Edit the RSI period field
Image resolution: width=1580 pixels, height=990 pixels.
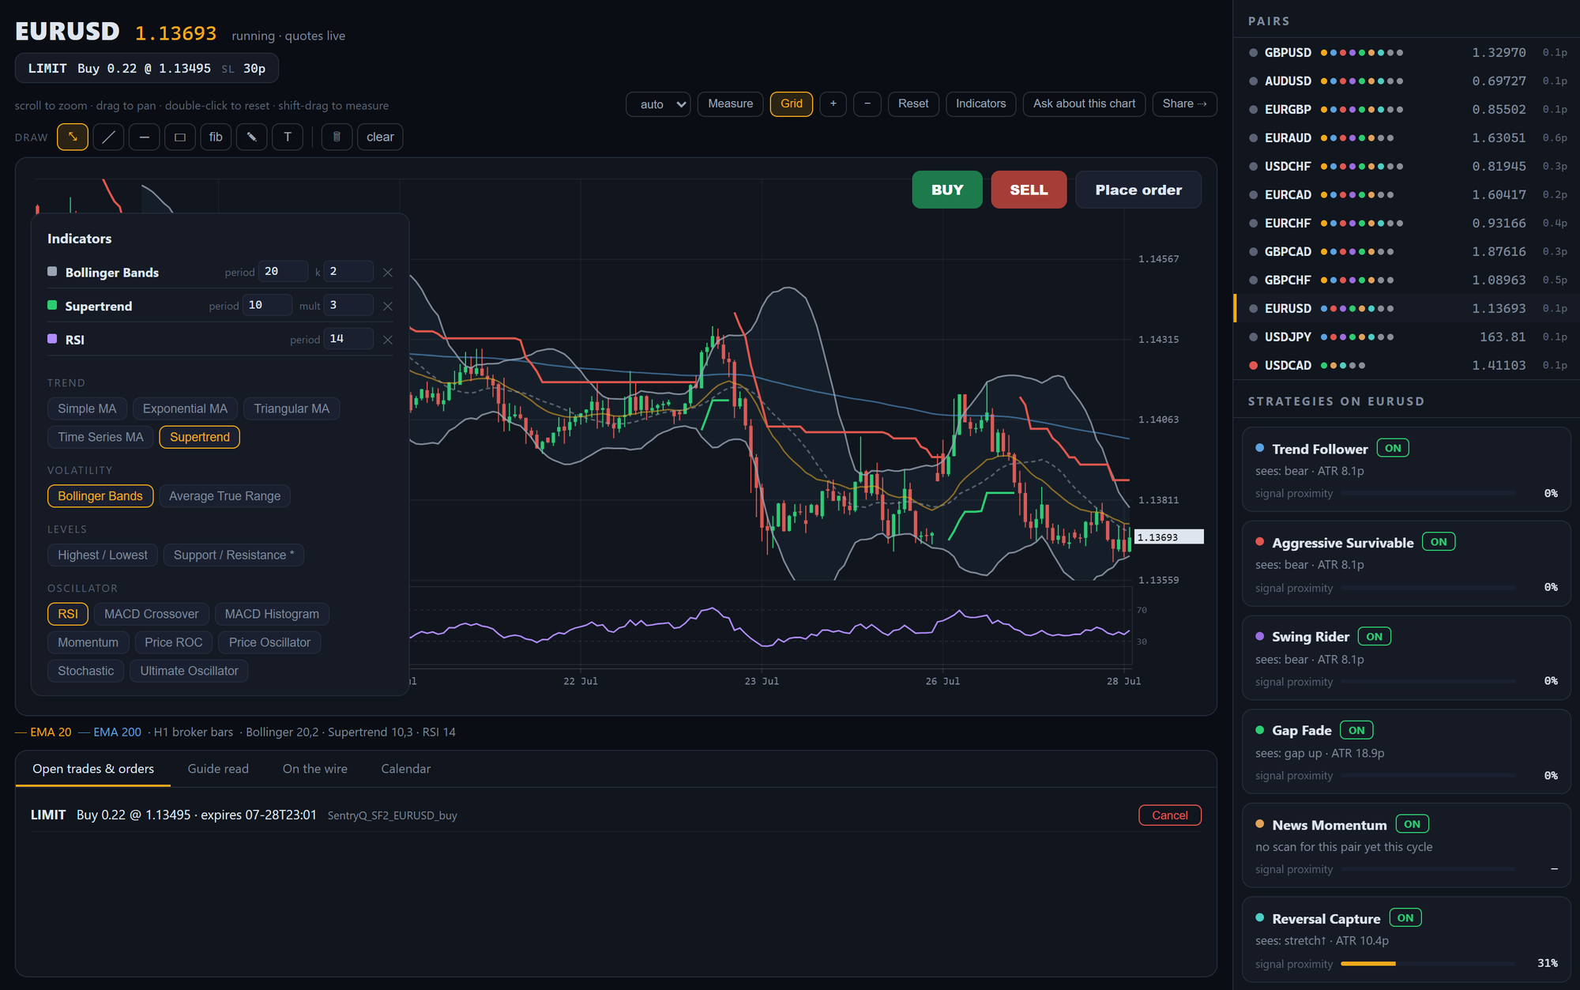click(348, 339)
